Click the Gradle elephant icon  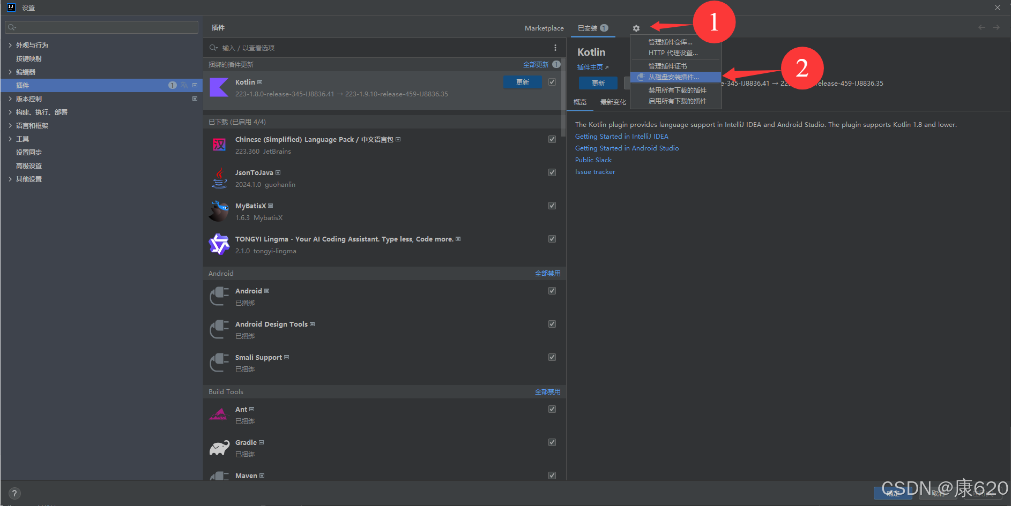point(219,448)
